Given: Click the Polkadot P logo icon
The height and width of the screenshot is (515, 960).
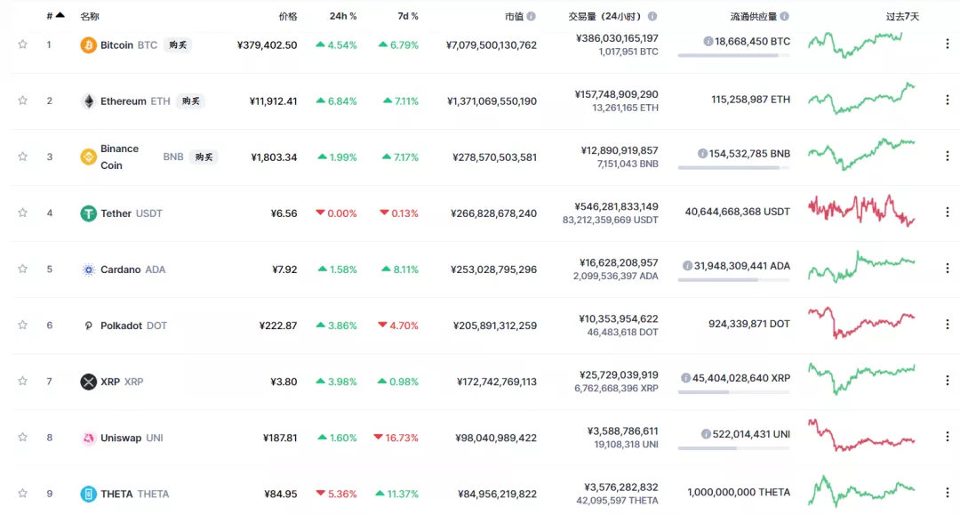Looking at the screenshot, I should point(88,326).
